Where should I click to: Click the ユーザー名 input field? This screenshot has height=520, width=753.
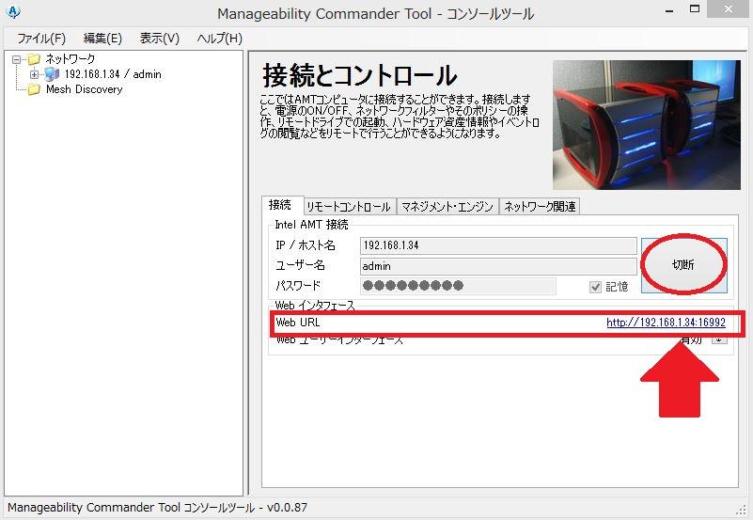coord(498,266)
